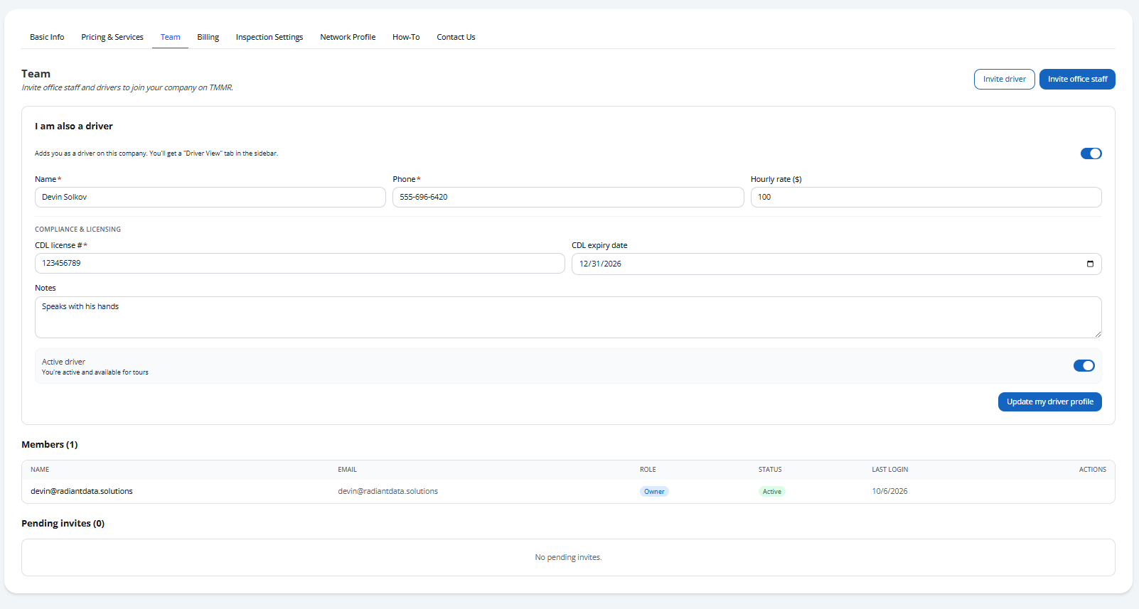The height and width of the screenshot is (609, 1139).
Task: Click the STATUS column header
Action: [x=770, y=470]
